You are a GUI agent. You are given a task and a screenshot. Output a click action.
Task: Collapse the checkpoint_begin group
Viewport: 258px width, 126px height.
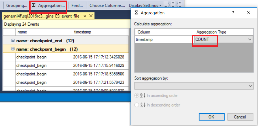click(x=13, y=49)
